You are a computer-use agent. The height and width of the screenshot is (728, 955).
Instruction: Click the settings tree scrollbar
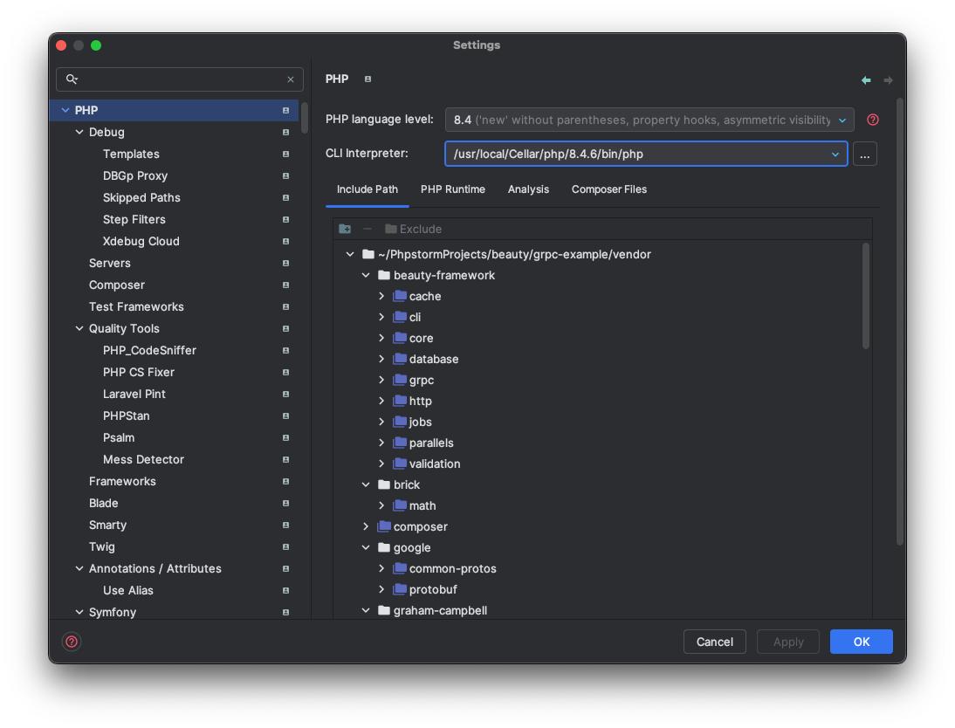tap(305, 118)
